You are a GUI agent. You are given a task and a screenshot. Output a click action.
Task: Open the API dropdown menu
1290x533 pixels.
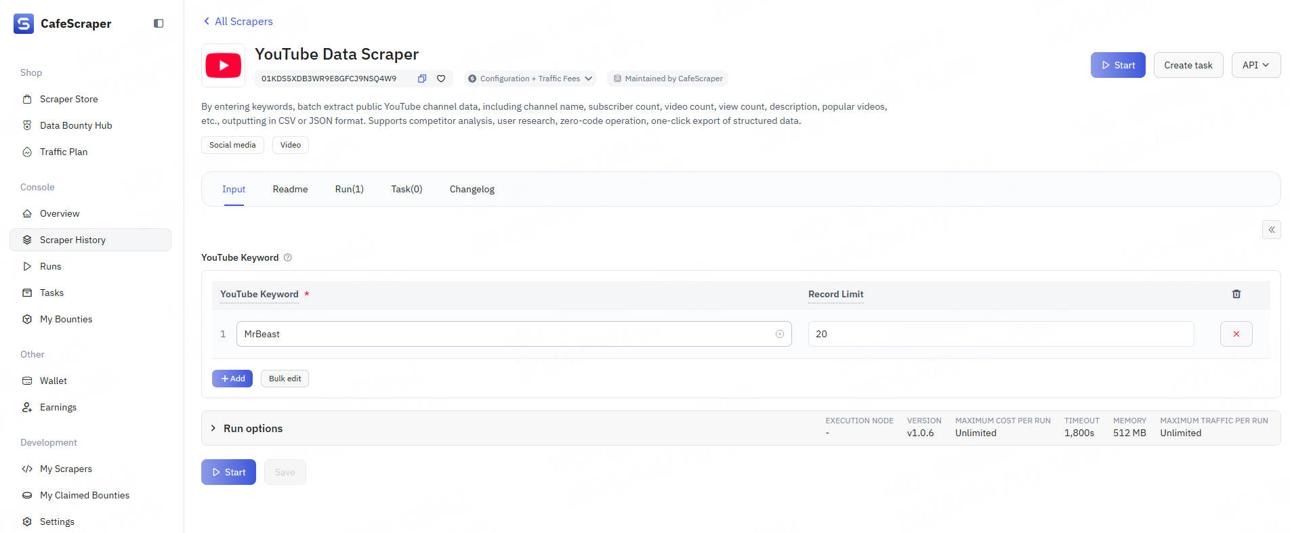click(x=1255, y=65)
